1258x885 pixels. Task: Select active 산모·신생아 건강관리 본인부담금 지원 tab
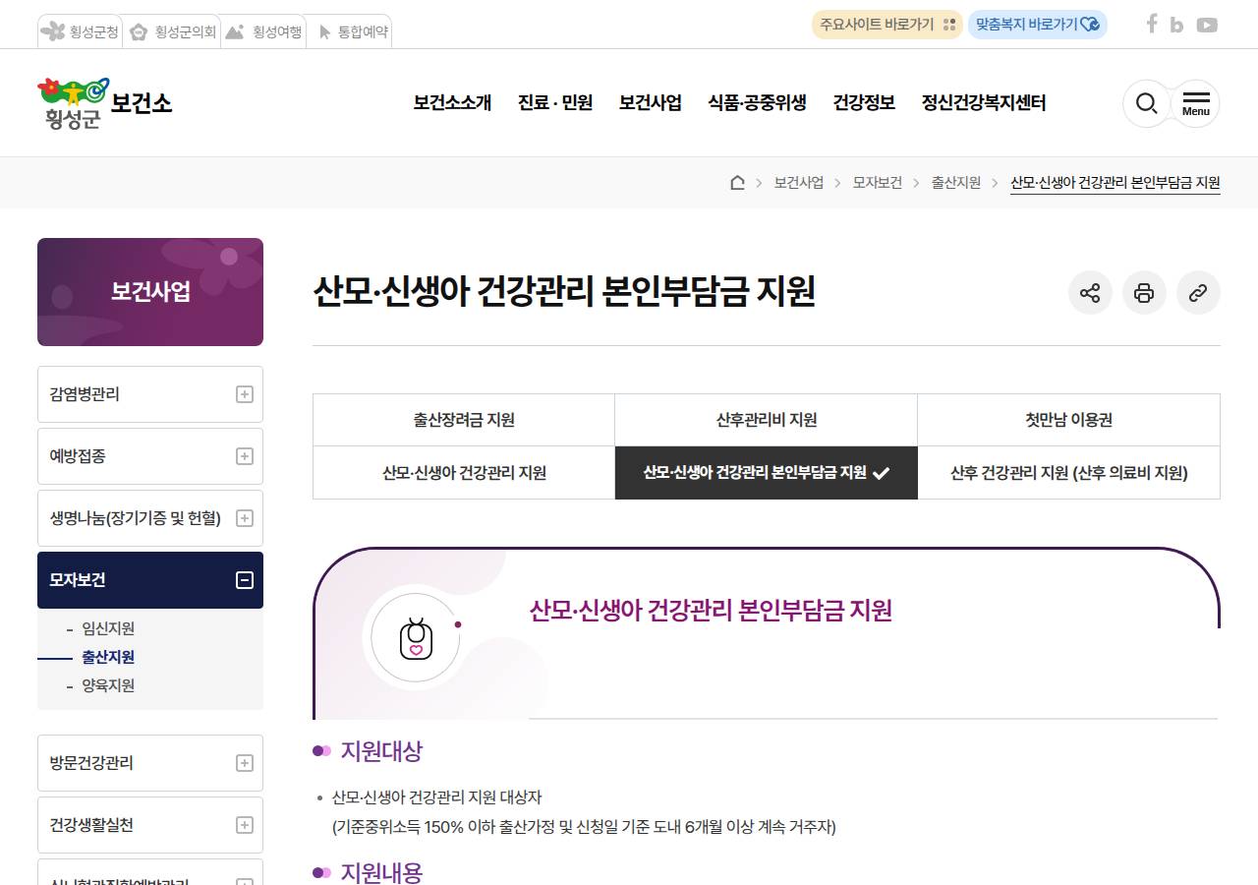pyautogui.click(x=767, y=473)
